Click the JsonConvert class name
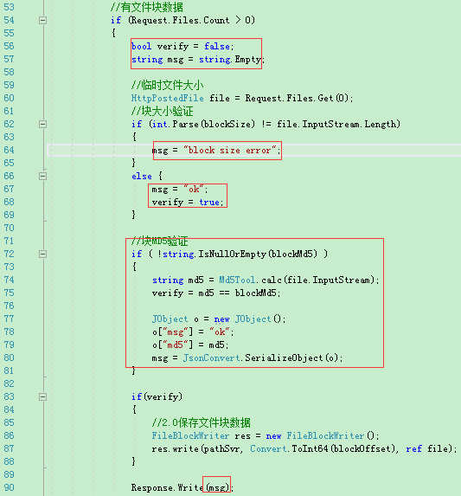This screenshot has height=496, width=461. click(211, 358)
